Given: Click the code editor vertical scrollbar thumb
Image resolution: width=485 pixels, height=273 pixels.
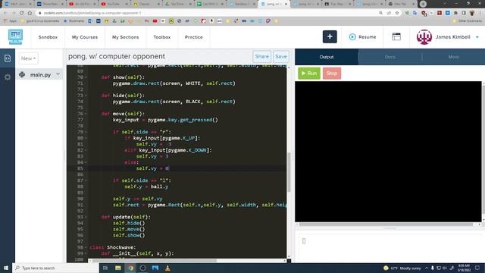Looking at the screenshot, I should 289,172.
